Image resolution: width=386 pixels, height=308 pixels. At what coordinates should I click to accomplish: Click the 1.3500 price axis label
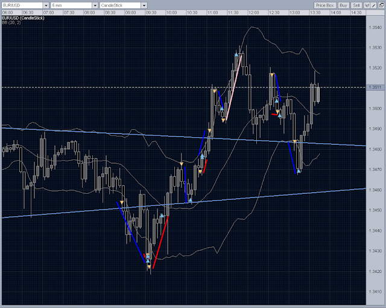click(x=375, y=109)
